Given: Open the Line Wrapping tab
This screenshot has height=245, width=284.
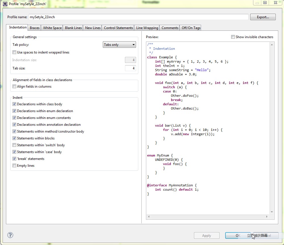Looking at the screenshot, I should pyautogui.click(x=147, y=28).
